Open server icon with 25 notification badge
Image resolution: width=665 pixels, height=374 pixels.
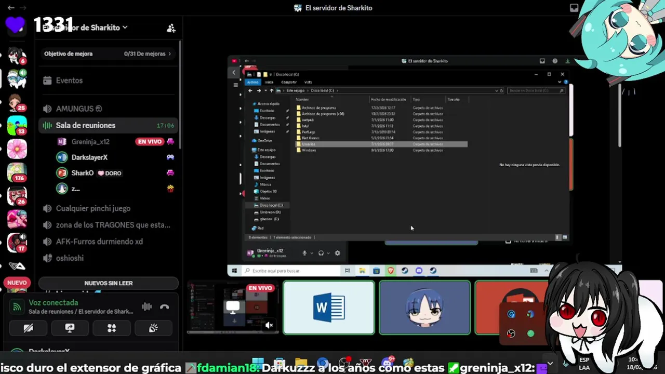pyautogui.click(x=17, y=102)
